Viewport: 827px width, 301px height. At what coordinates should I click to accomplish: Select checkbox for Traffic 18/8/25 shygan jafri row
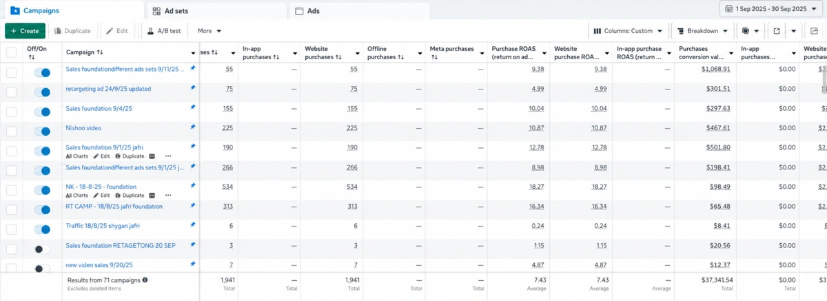[11, 229]
